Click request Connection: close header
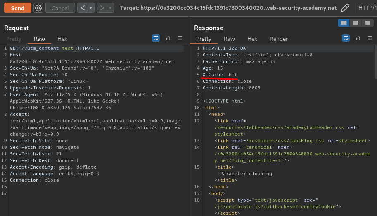The width and height of the screenshot is (377, 216). coord(34,180)
